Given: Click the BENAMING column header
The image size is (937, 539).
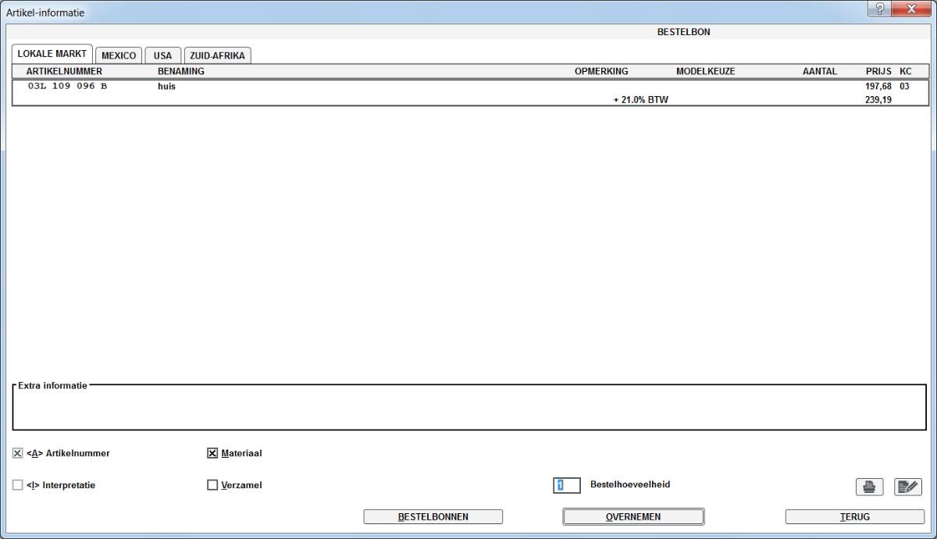Looking at the screenshot, I should 181,71.
